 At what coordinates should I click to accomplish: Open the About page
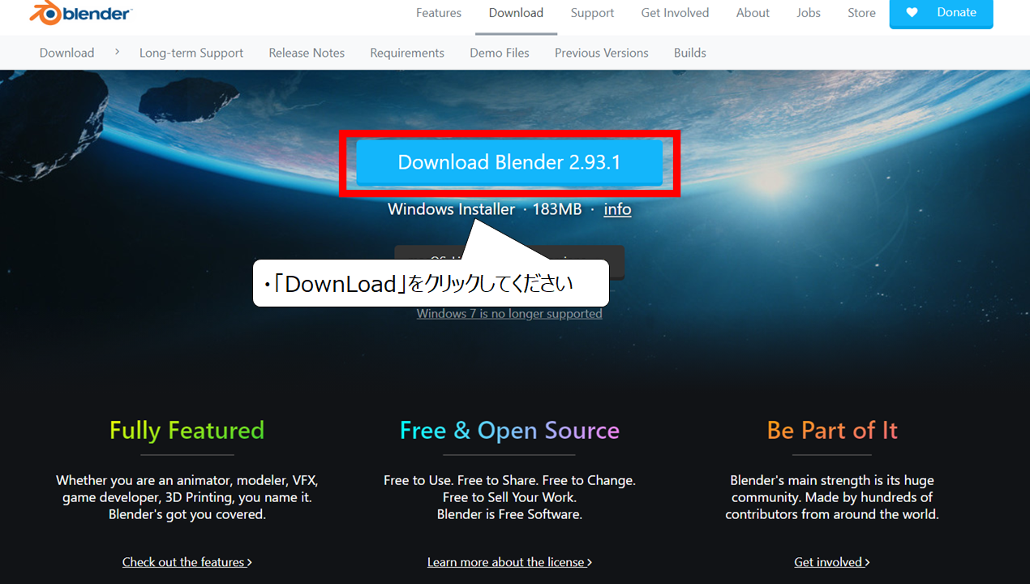[x=753, y=13]
